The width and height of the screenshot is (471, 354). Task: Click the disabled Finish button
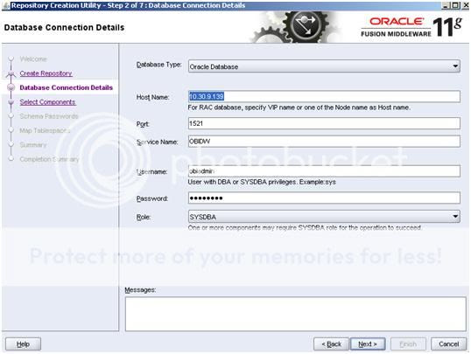click(x=408, y=344)
